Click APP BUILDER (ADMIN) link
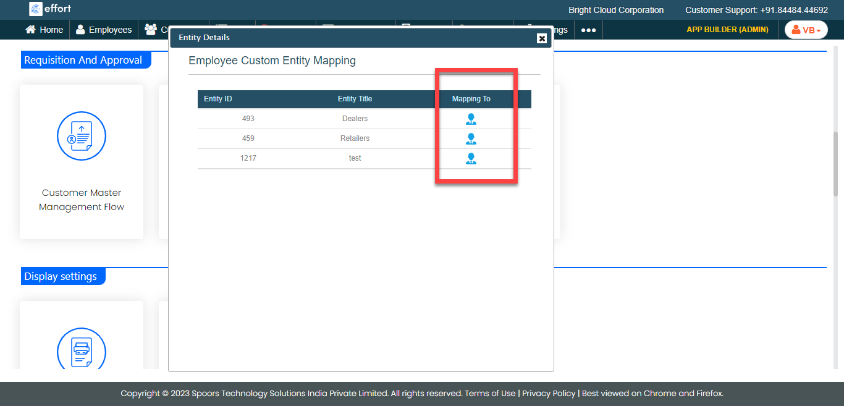844x406 pixels. tap(727, 30)
